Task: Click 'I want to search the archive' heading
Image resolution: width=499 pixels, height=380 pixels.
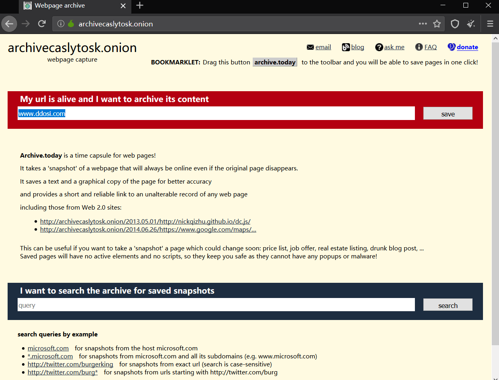Action: tap(117, 291)
